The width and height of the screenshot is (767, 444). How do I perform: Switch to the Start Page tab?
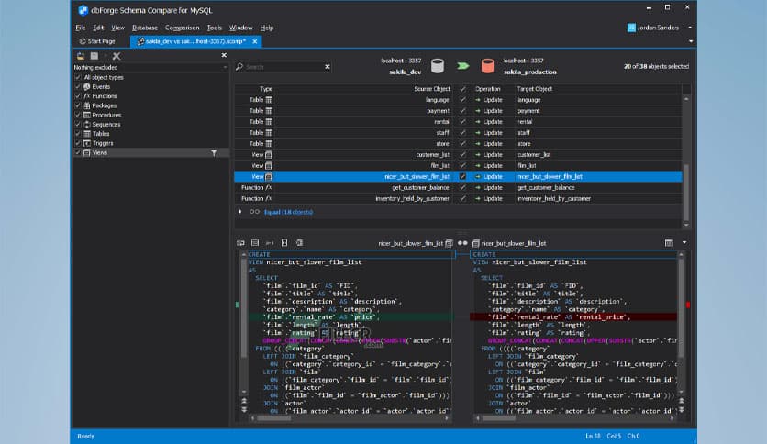point(97,41)
